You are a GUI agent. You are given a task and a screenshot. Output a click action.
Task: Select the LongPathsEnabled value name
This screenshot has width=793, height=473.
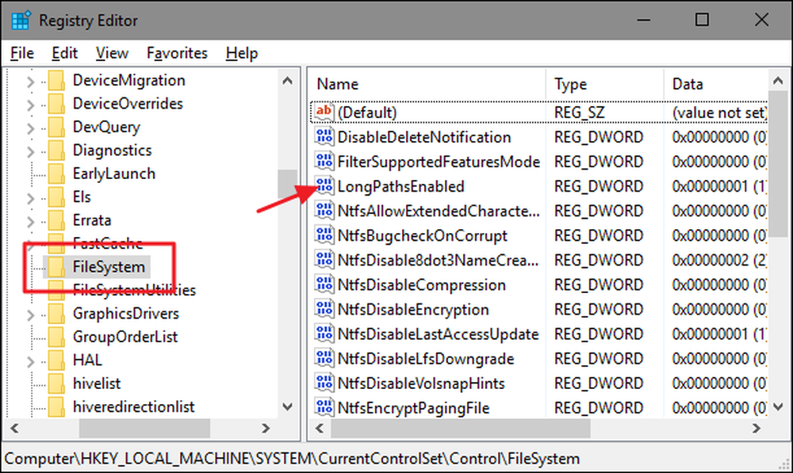point(400,186)
